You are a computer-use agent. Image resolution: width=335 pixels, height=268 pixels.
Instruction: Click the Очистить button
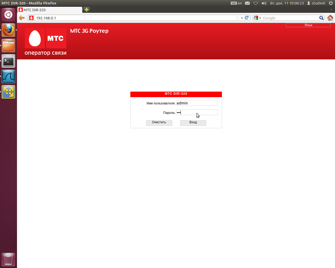coord(159,123)
